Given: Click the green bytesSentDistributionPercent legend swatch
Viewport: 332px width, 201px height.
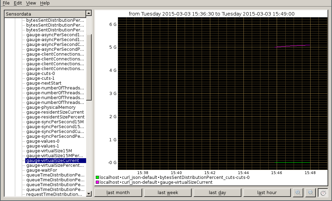Looking at the screenshot, I should tap(97, 178).
